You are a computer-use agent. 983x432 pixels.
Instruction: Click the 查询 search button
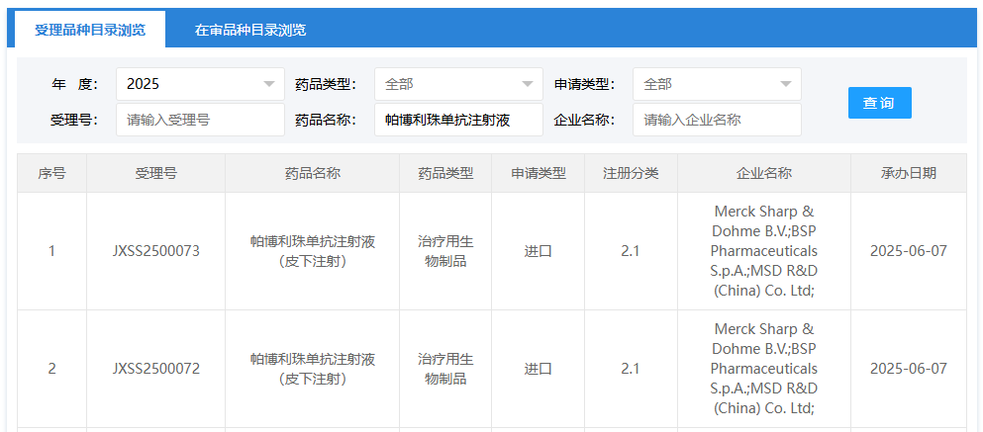[879, 103]
